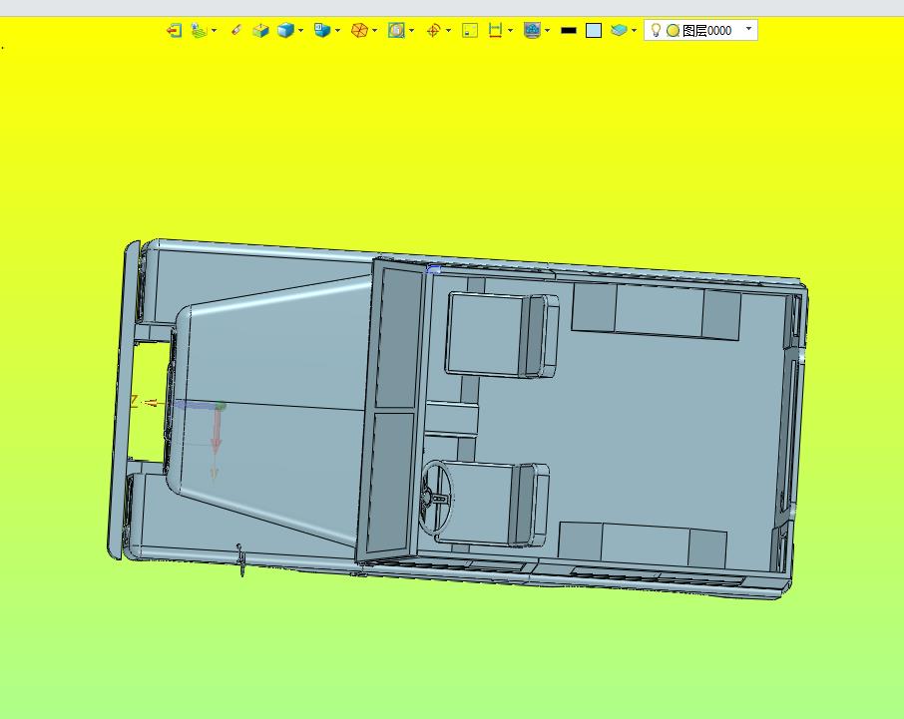Click the red crosshair target icon
The height and width of the screenshot is (719, 904).
pos(434,30)
